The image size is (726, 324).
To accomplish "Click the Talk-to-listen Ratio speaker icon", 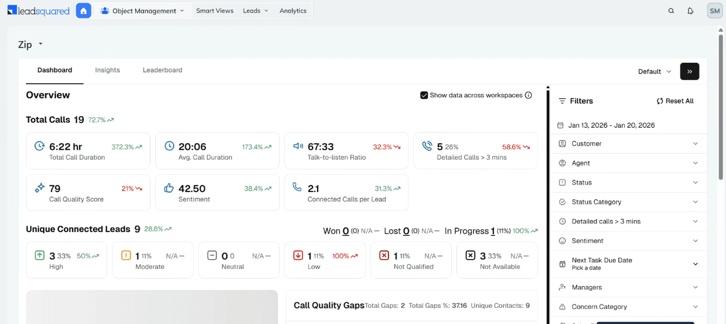I will (x=298, y=146).
